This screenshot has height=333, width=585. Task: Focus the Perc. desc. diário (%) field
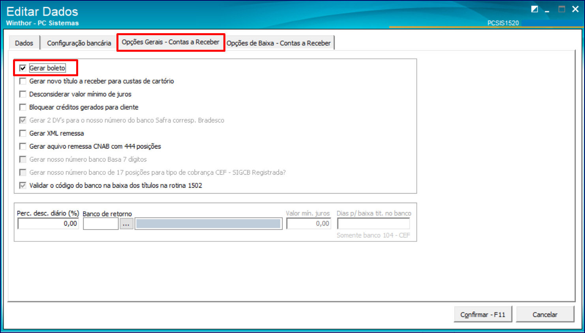tap(48, 224)
